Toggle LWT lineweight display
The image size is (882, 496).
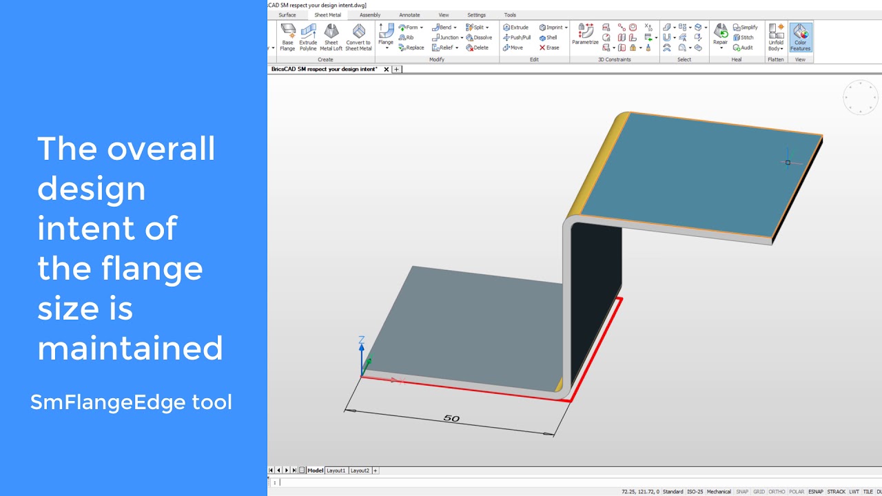[854, 492]
